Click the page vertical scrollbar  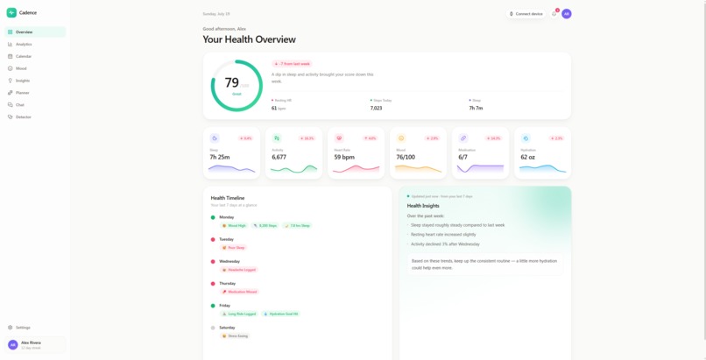coord(703,170)
